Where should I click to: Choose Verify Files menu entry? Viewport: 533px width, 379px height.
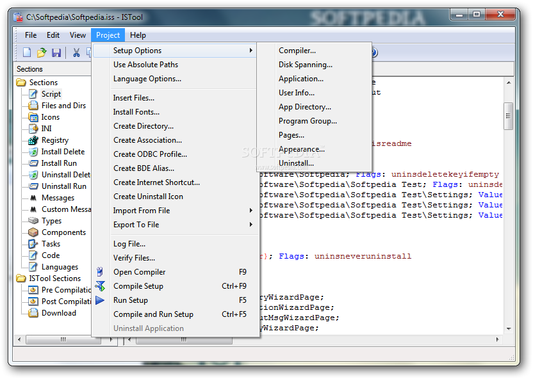tap(175, 258)
